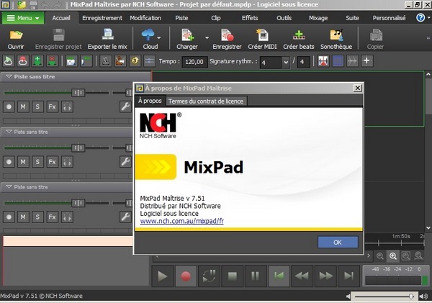
Task: Click the white plus icon right of signature
Action: [x=366, y=61]
